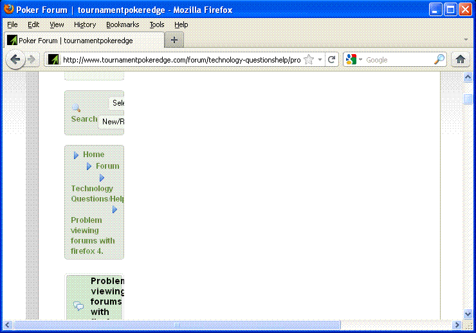Click the Firefox logo in title bar
This screenshot has height=333, width=476.
9,9
